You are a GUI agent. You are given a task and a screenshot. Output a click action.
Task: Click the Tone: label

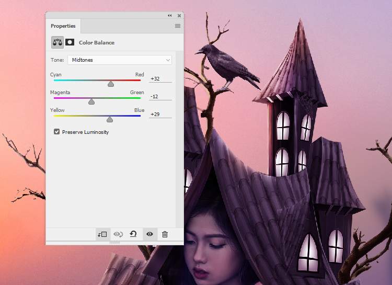[57, 60]
